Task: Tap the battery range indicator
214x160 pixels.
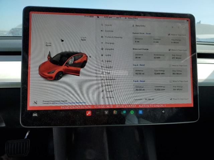Action: click(89, 16)
